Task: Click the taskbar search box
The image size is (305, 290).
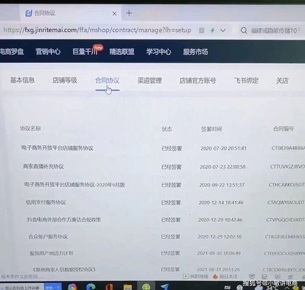Action: [21, 287]
